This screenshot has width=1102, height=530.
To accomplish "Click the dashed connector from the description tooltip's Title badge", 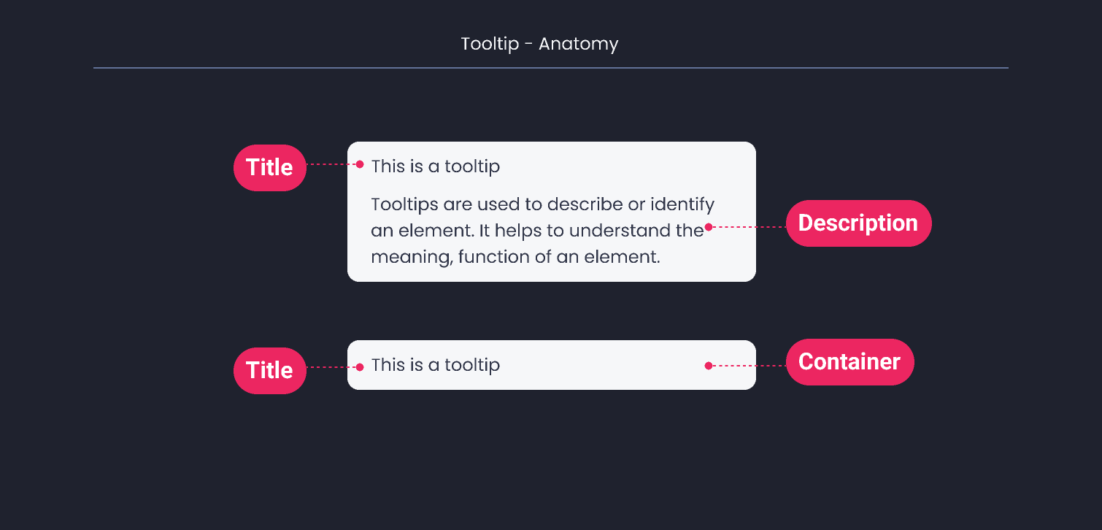I will pyautogui.click(x=331, y=164).
